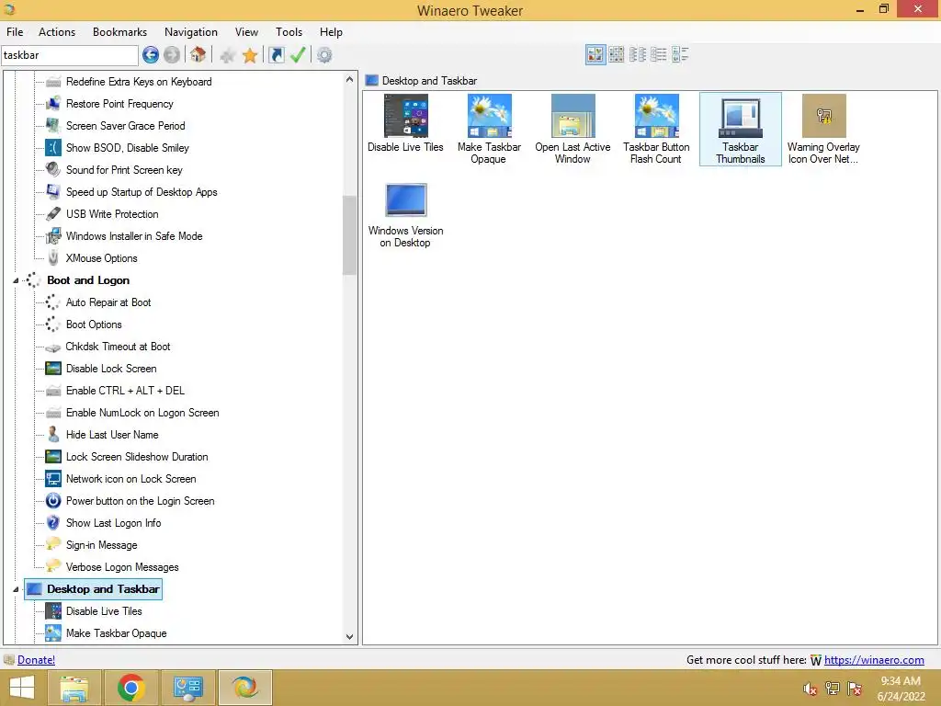
Task: Open the Actions menu
Action: tap(57, 32)
